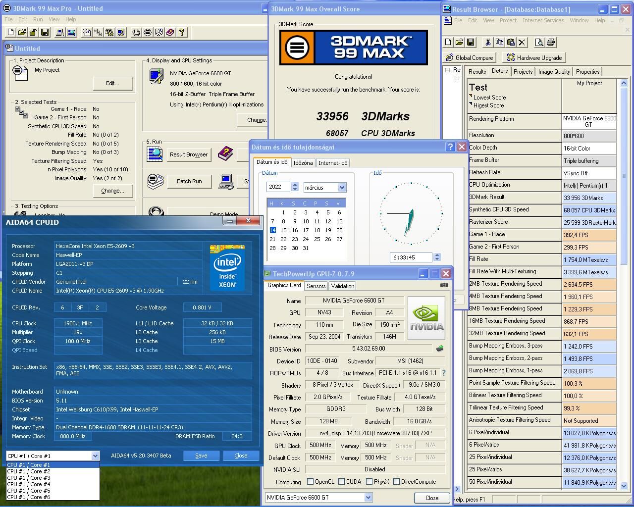Click the Delete X icon in Result Browser
Image resolution: width=634 pixels, height=507 pixels.
point(522,43)
